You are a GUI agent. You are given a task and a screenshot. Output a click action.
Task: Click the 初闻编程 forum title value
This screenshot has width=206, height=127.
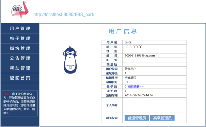coord(130,78)
